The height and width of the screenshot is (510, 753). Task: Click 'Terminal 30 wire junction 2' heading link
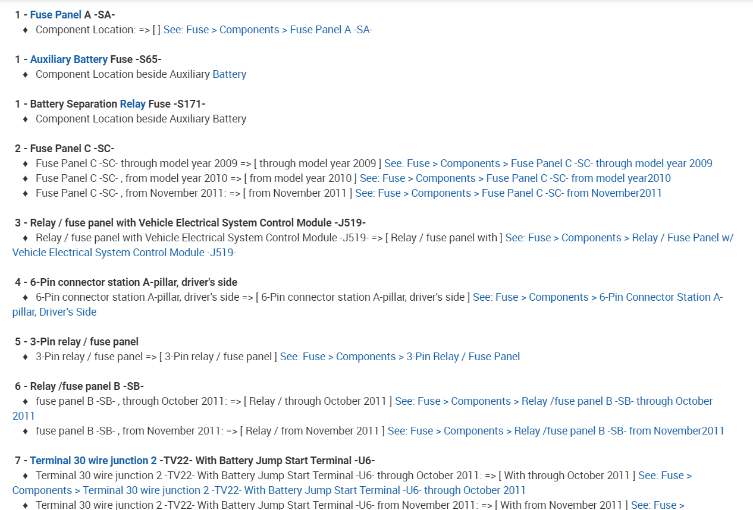[x=93, y=461]
